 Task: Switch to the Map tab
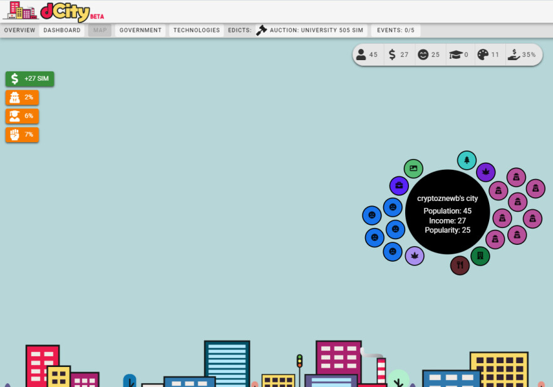[100, 30]
